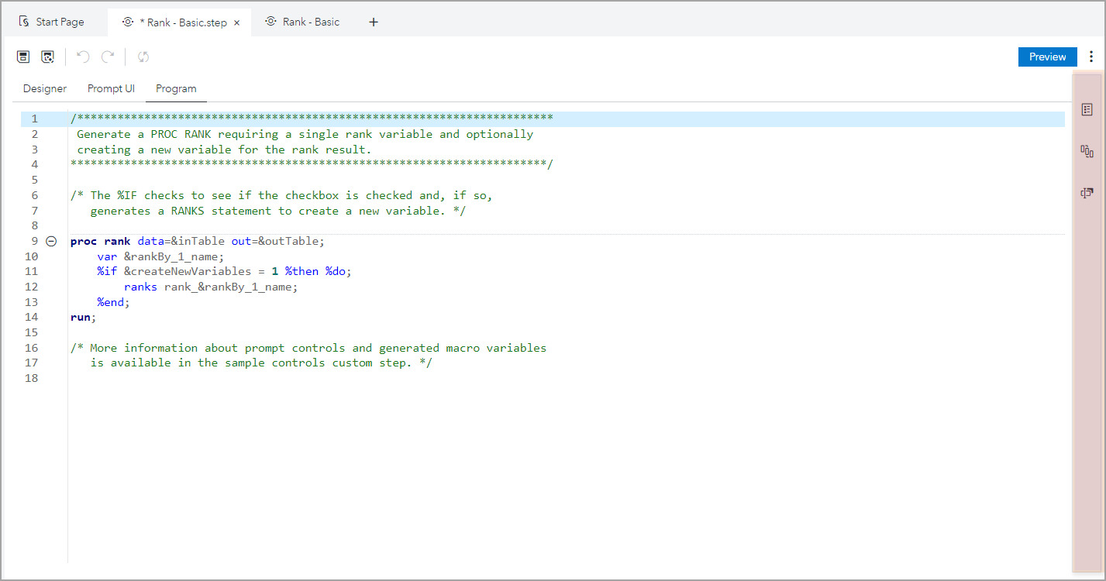
Task: Open a new tab with the plus button
Action: coord(374,22)
